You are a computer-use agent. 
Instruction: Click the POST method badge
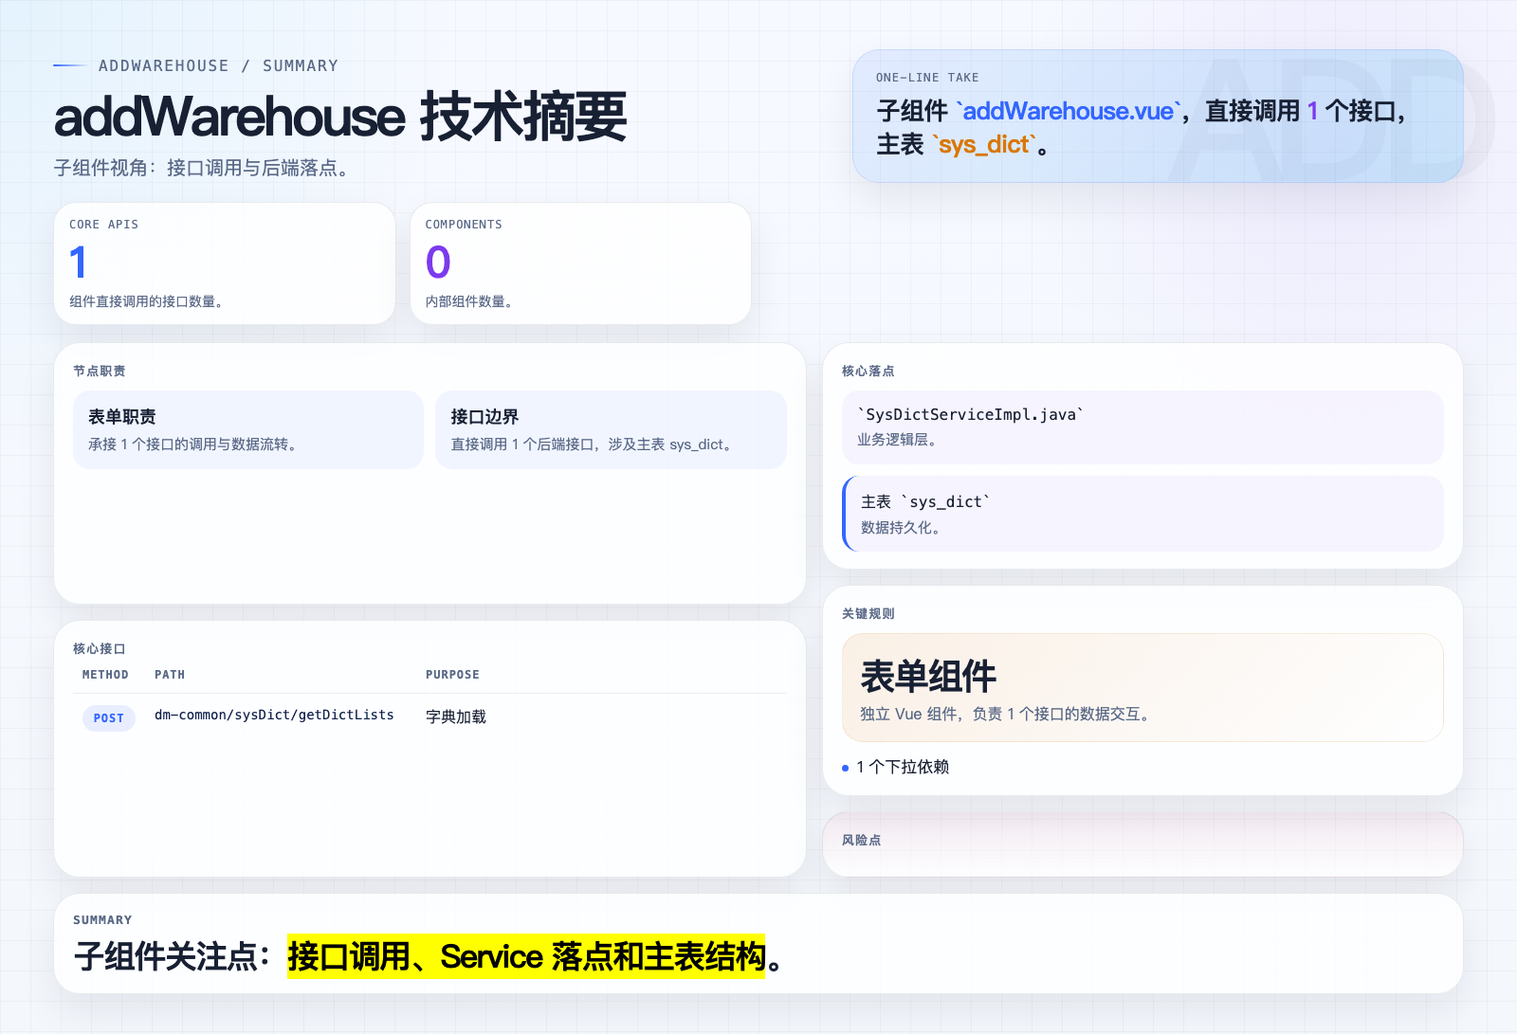pyautogui.click(x=109, y=718)
